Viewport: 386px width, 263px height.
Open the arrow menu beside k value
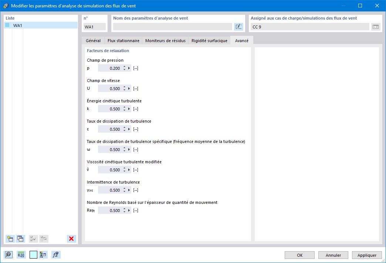pos(129,109)
